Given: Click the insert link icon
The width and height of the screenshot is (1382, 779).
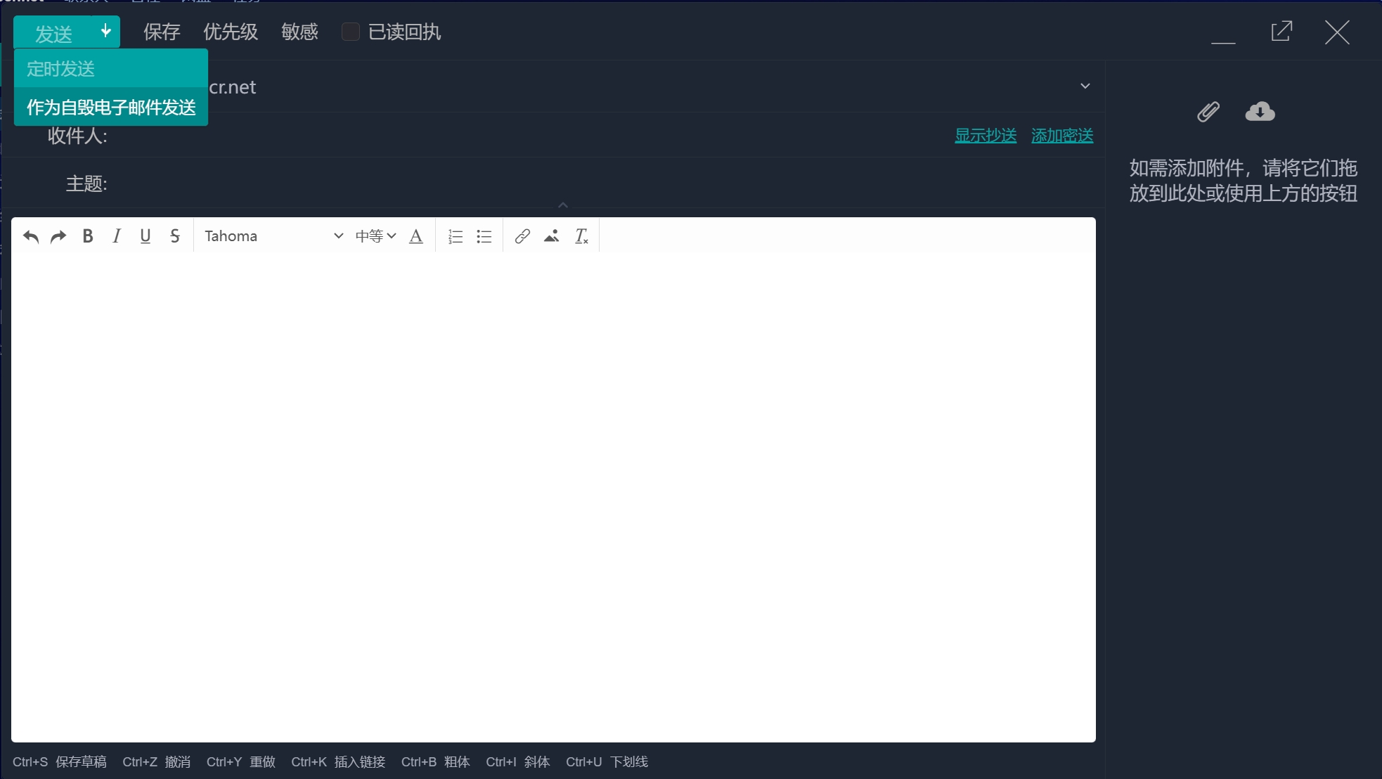Looking at the screenshot, I should [522, 236].
